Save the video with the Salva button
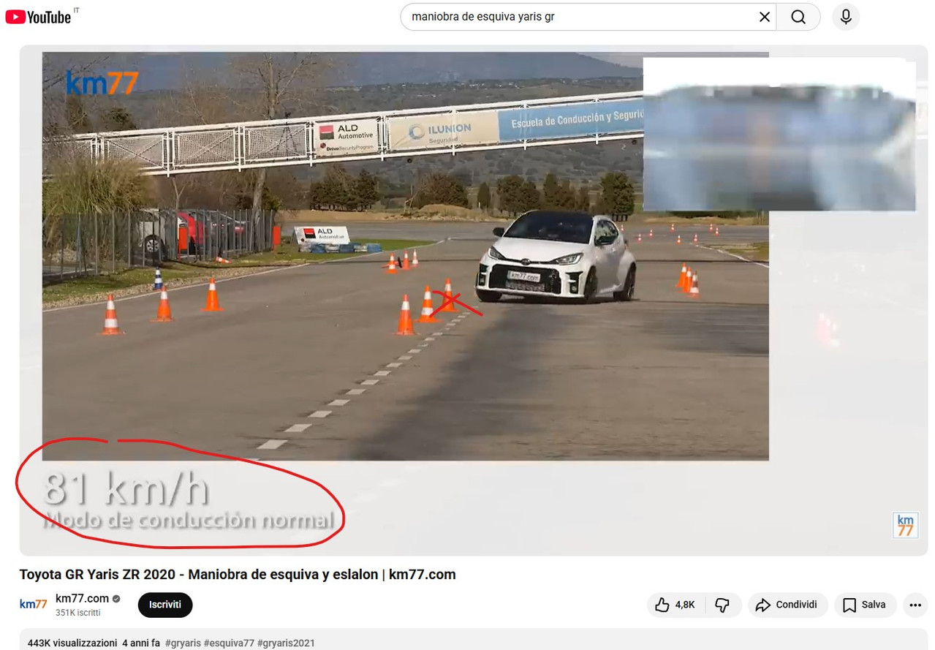Viewport: 935px width, 650px height. [865, 605]
